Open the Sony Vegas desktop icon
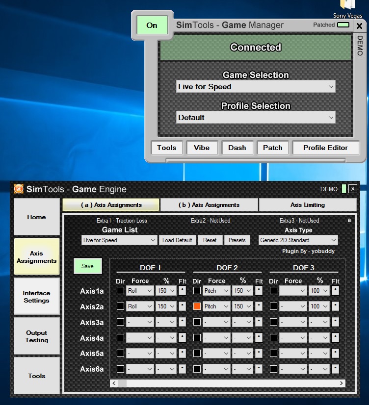 (x=347, y=9)
